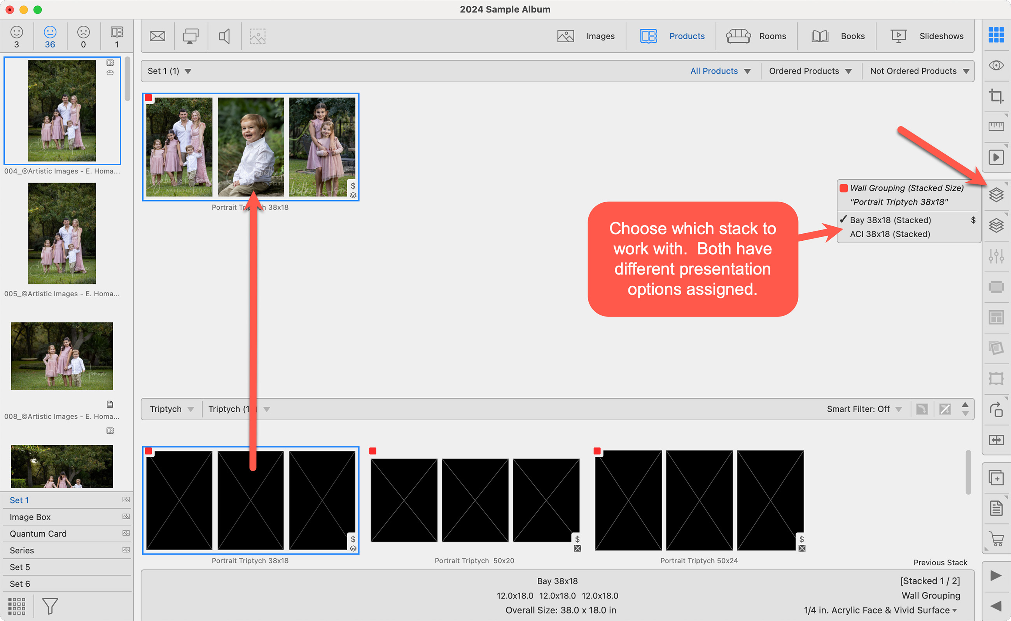The image size is (1011, 621).
Task: Click red swatch on Portrait Triptych 50x20
Action: 373,451
